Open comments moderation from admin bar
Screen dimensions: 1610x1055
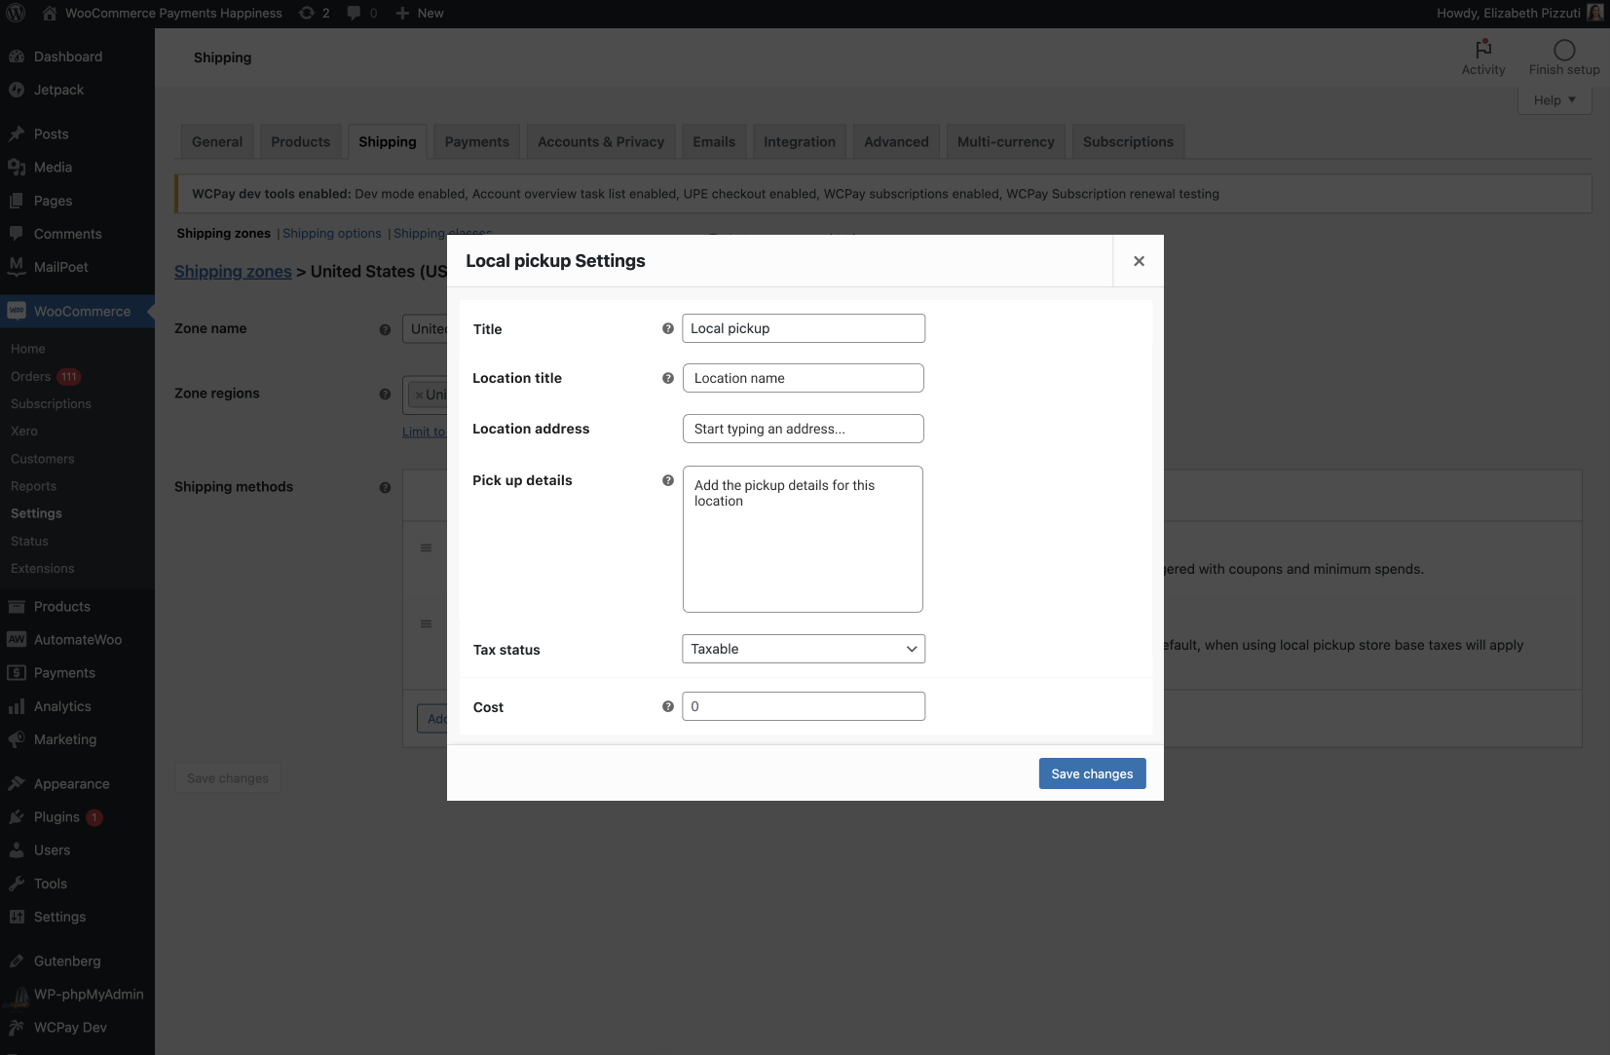coord(360,13)
